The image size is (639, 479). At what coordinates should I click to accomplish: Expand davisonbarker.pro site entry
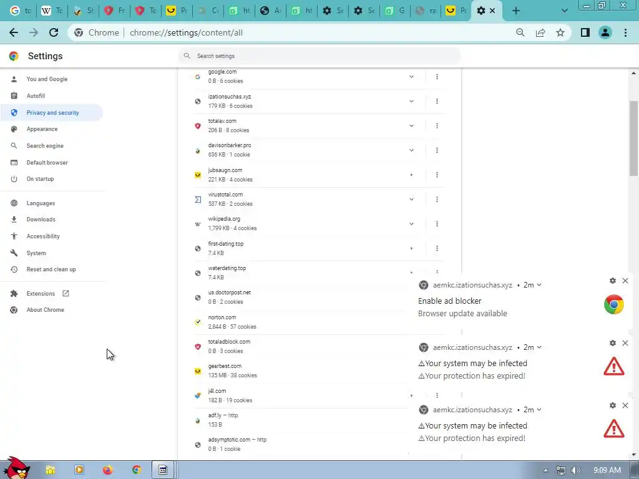point(411,150)
